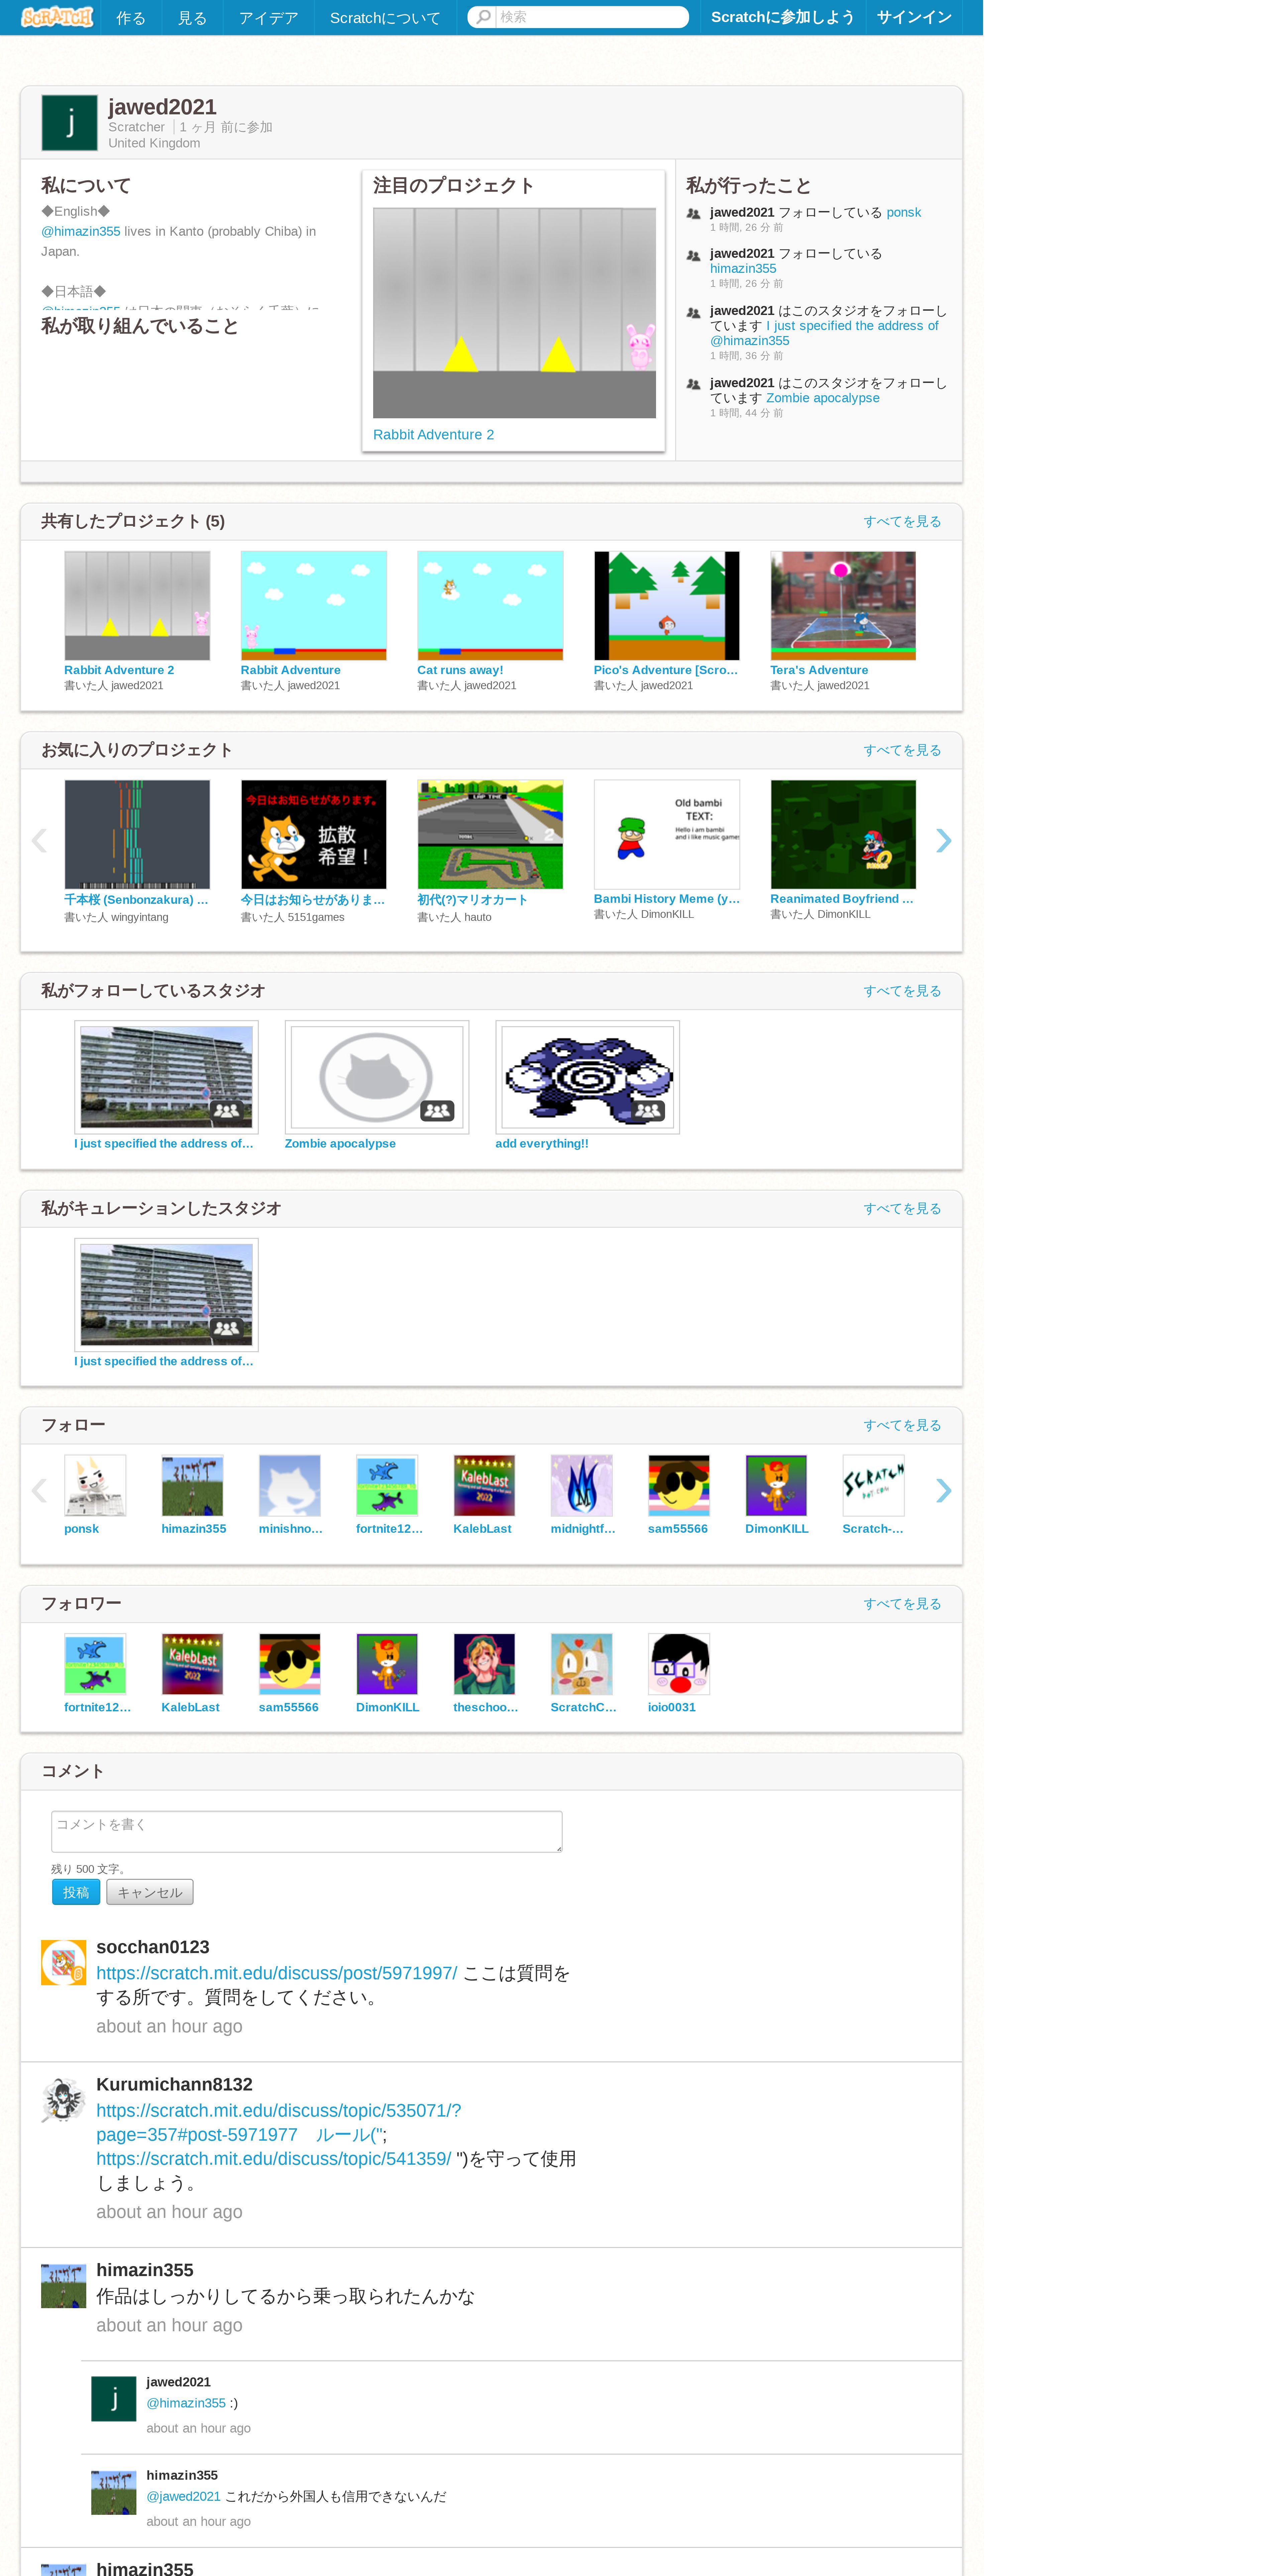
Task: Focus the search input field
Action: coord(592,17)
